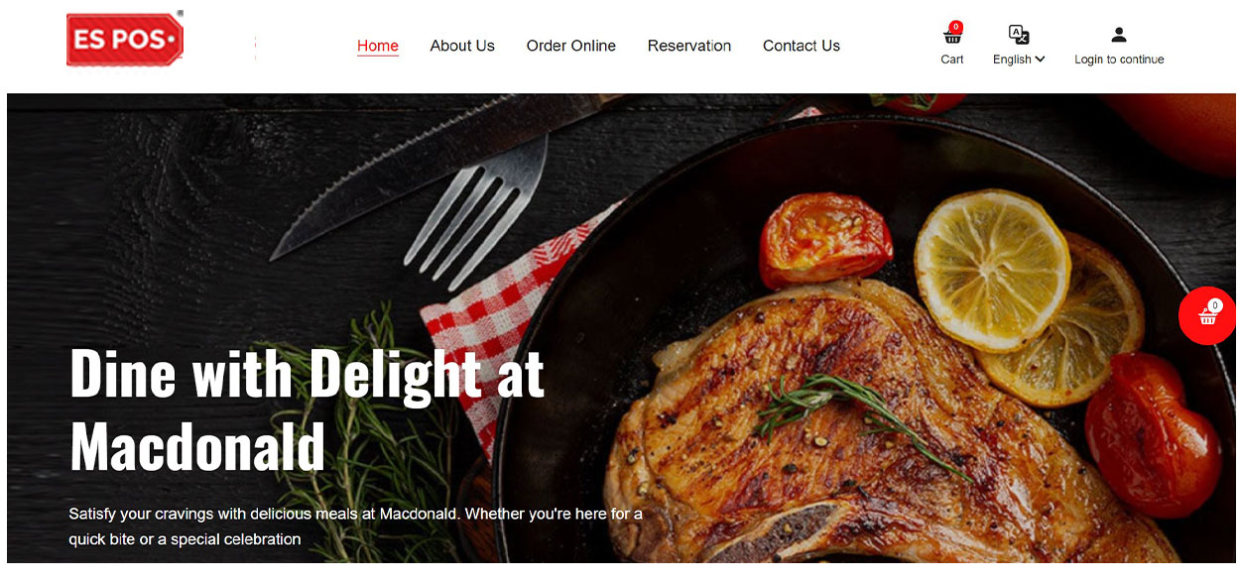Screen dimensions: 1240x581
Task: Click the count badge on floating cart
Action: [x=1215, y=305]
